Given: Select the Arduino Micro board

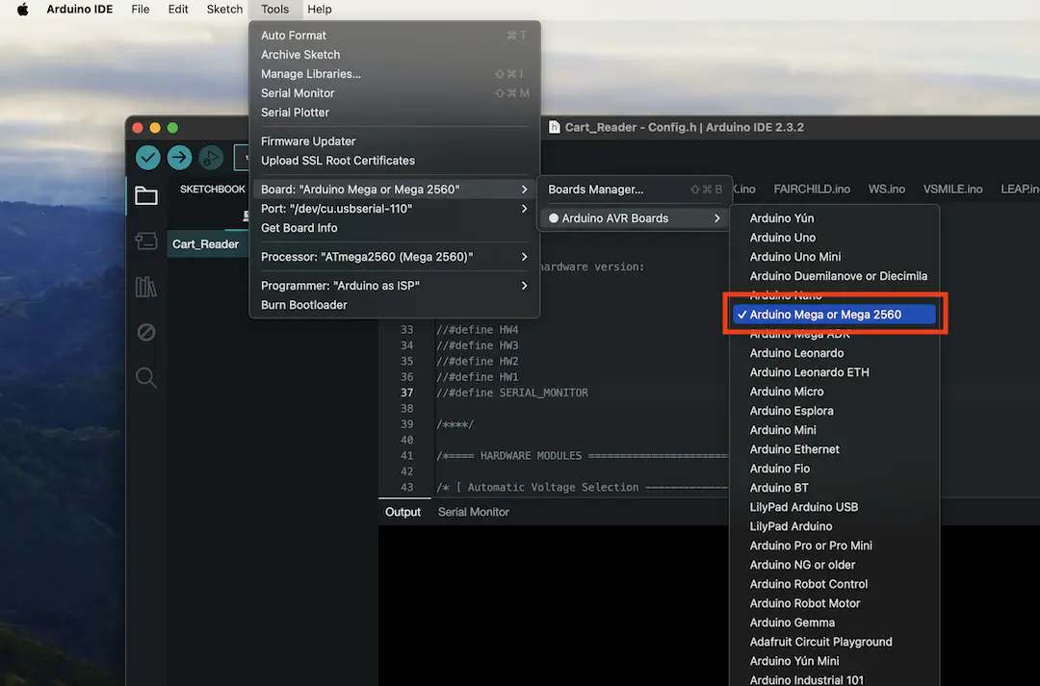Looking at the screenshot, I should tap(834, 392).
